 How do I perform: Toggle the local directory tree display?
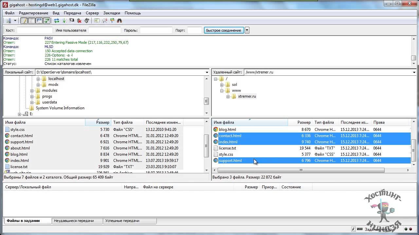[31, 21]
